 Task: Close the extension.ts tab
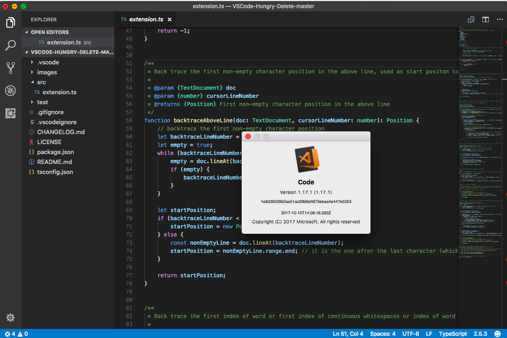pyautogui.click(x=170, y=20)
